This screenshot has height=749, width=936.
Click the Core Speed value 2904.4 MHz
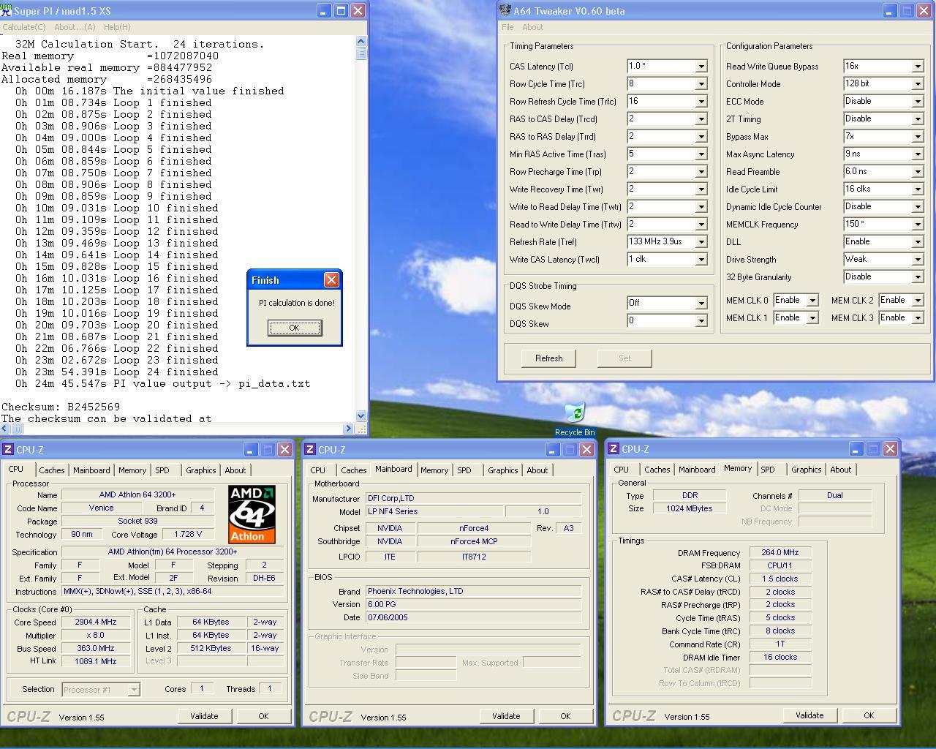[96, 622]
